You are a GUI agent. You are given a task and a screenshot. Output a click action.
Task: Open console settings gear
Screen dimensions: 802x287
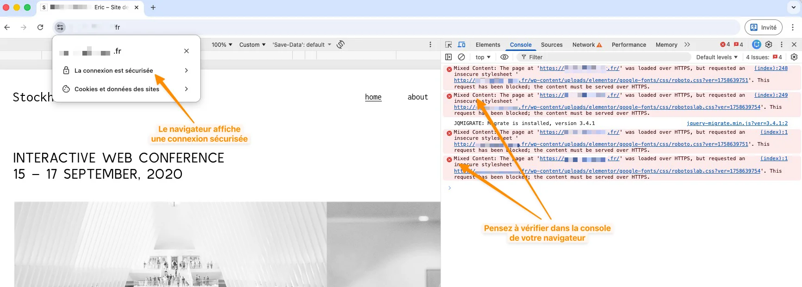(794, 57)
